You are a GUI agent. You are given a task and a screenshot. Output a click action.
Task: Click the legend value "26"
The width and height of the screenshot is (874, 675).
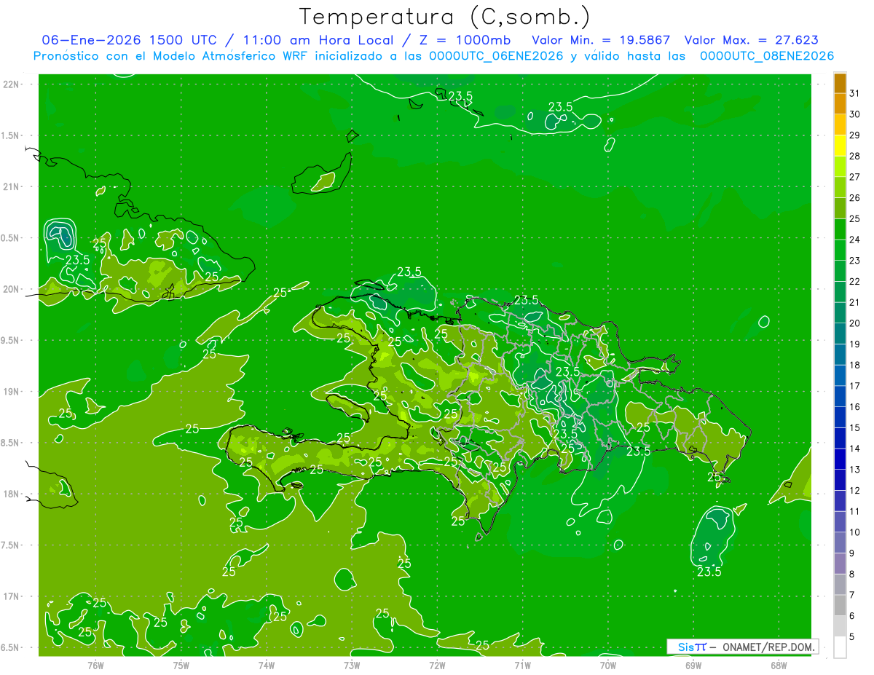point(855,198)
